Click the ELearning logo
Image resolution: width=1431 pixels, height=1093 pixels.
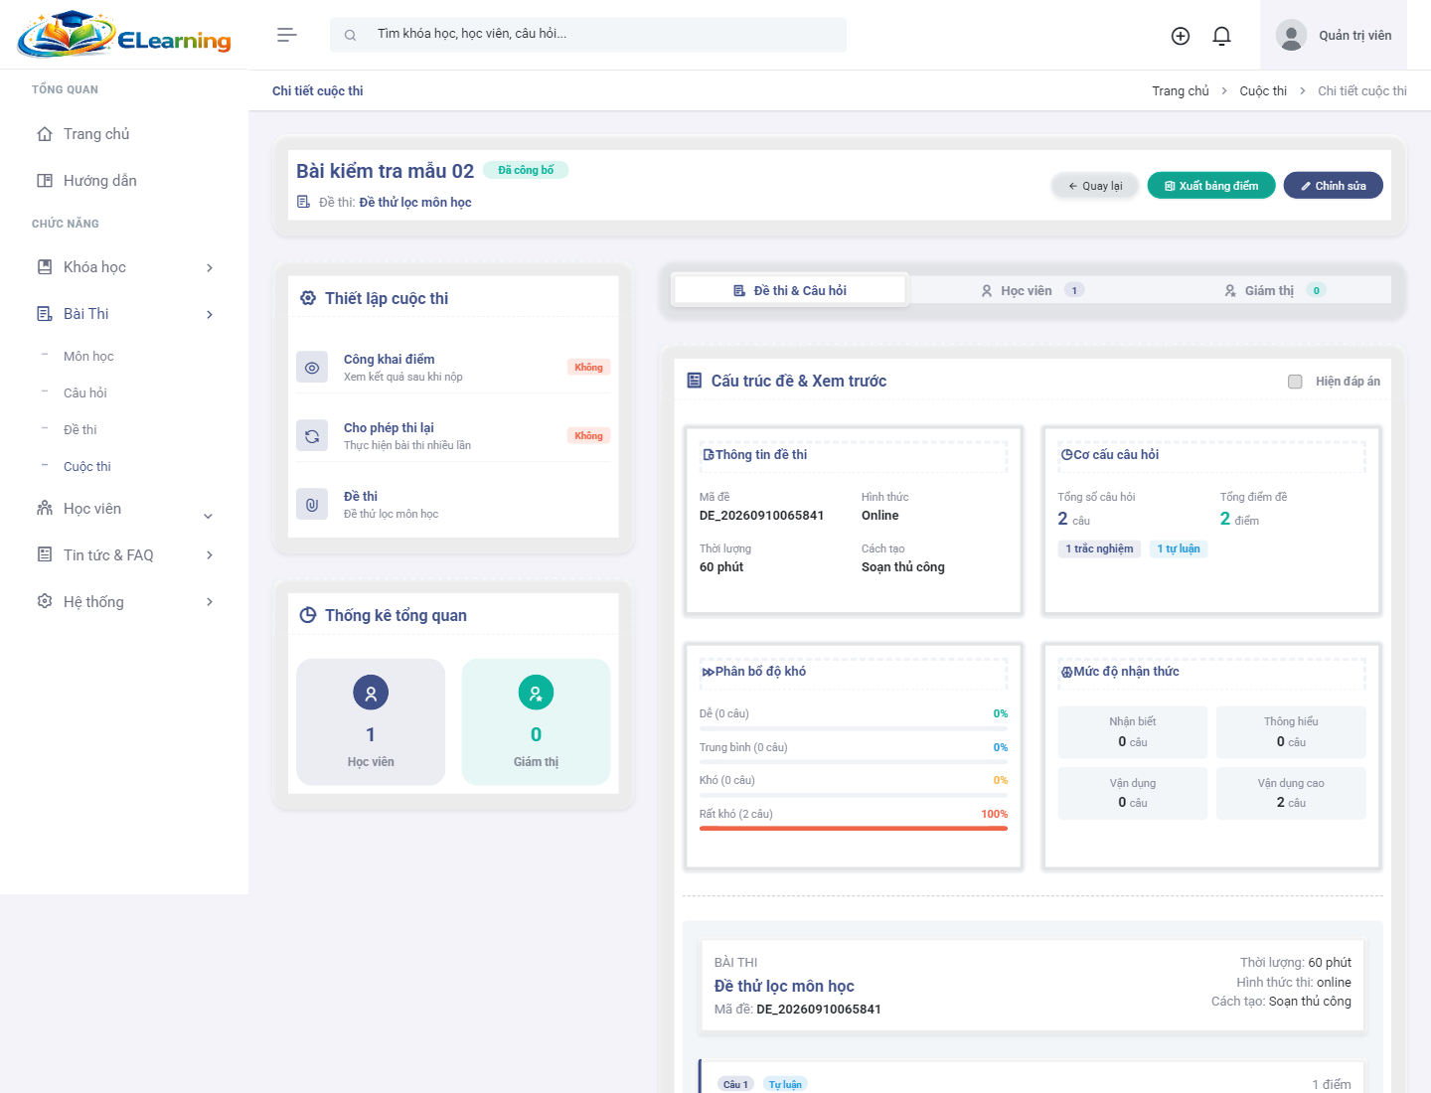tap(124, 35)
